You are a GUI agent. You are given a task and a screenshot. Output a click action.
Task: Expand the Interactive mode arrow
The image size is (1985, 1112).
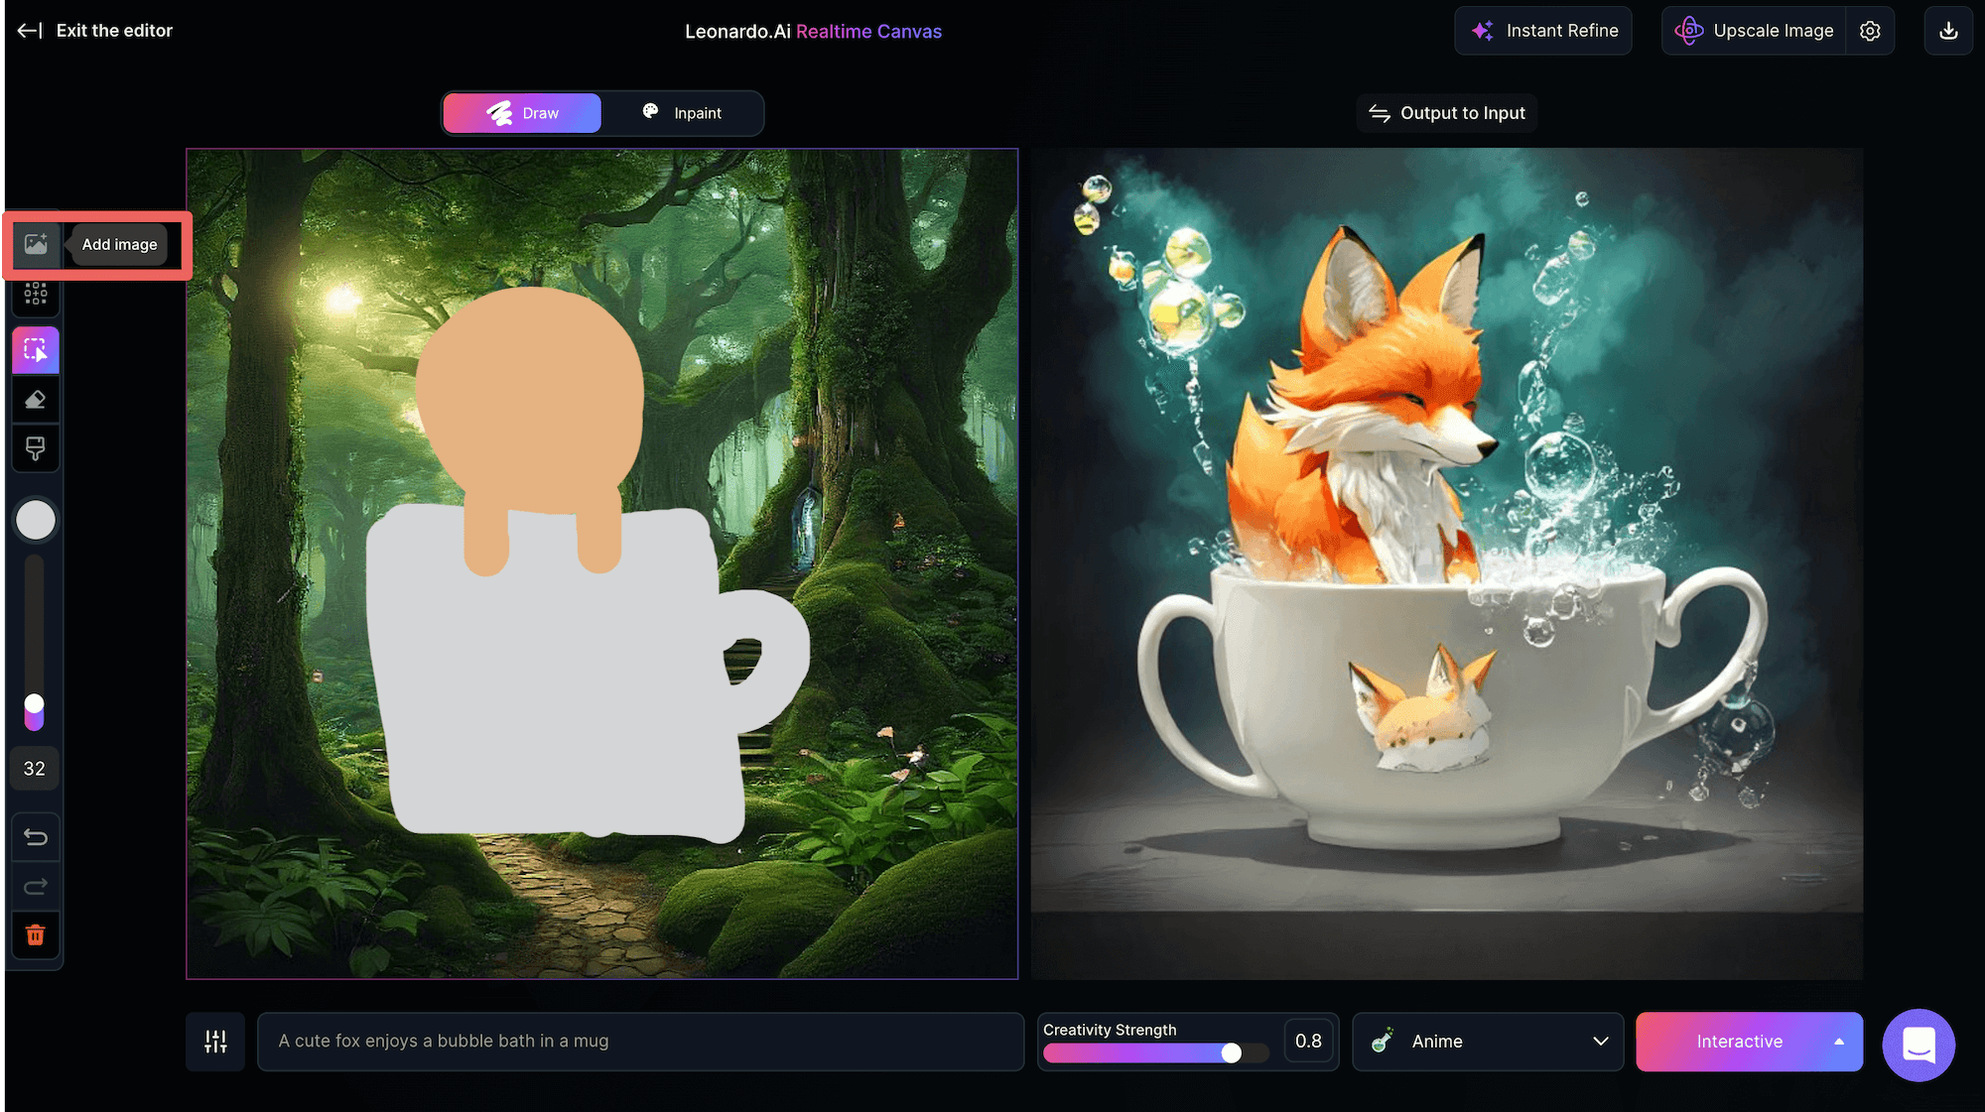[x=1839, y=1042]
